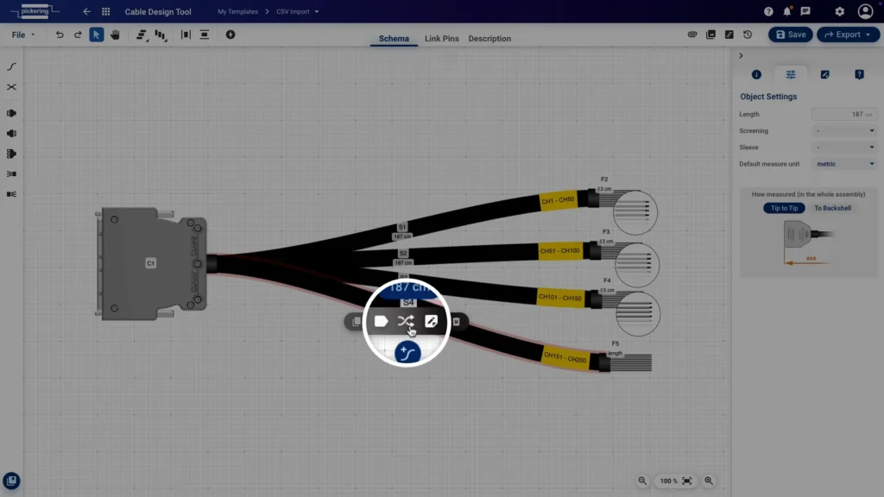Open the horizontal align options

pyautogui.click(x=142, y=35)
